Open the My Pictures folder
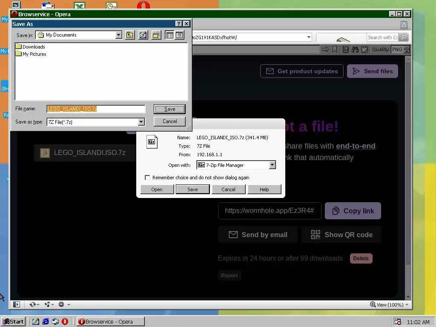The width and height of the screenshot is (436, 327). point(31,54)
